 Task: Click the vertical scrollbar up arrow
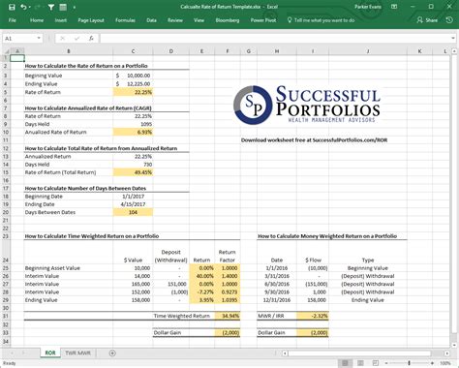tap(454, 51)
